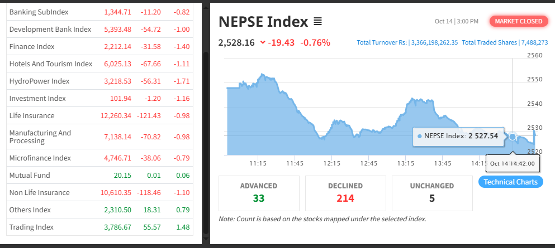Open the Development Bank Index entry
The width and height of the screenshot is (555, 248).
50,29
